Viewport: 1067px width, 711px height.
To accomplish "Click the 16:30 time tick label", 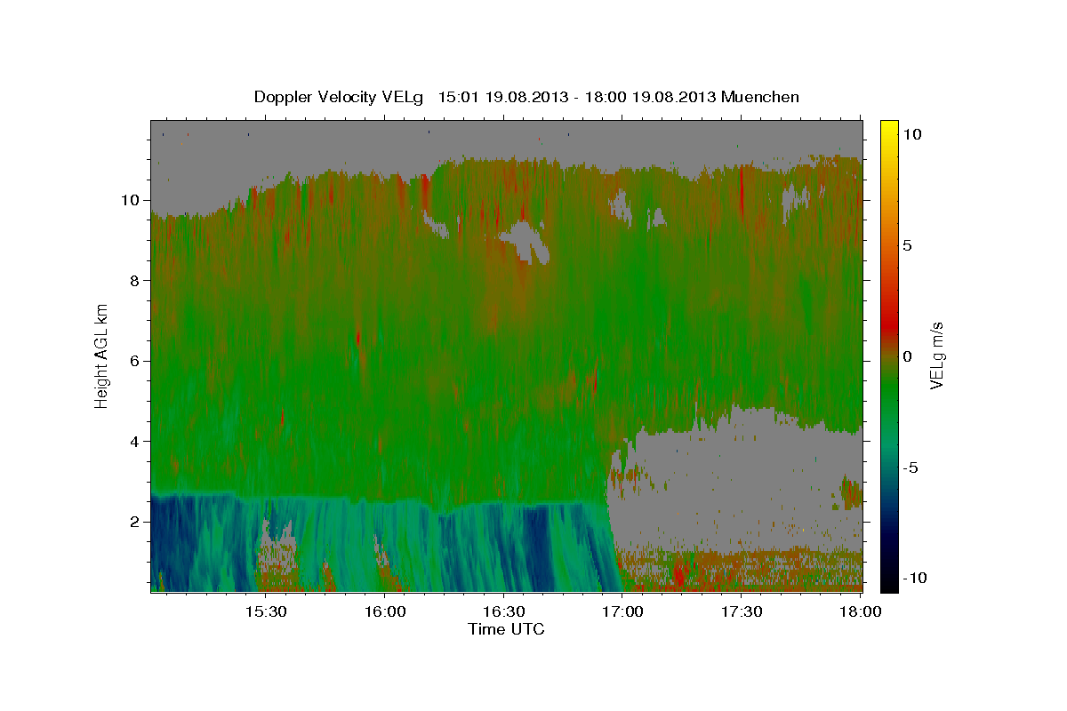I will pos(503,612).
